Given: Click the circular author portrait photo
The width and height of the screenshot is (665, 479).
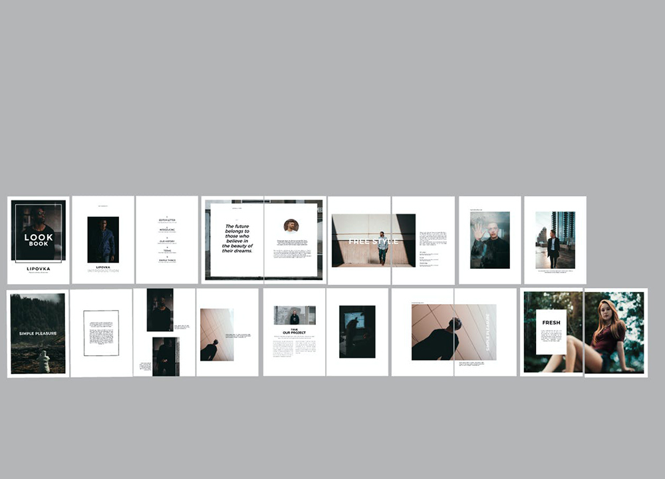Looking at the screenshot, I should click(291, 226).
